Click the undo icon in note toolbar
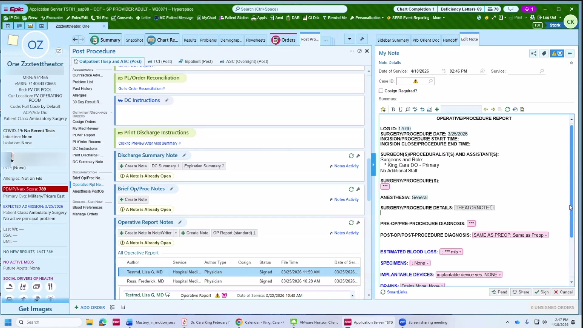This screenshot has width=583, height=328. [x=422, y=109]
